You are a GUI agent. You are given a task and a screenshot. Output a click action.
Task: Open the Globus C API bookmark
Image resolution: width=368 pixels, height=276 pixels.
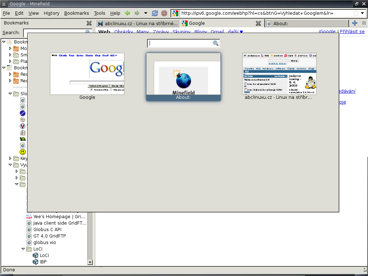click(x=47, y=230)
